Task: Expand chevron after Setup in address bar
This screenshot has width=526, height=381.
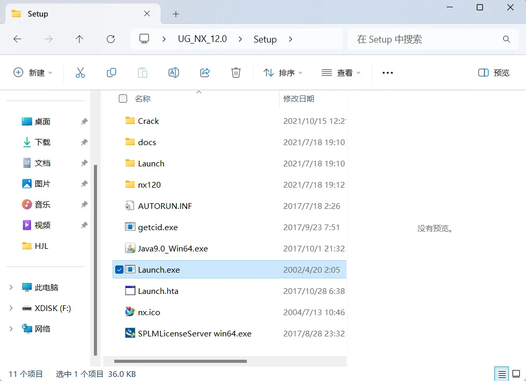Action: coord(290,39)
